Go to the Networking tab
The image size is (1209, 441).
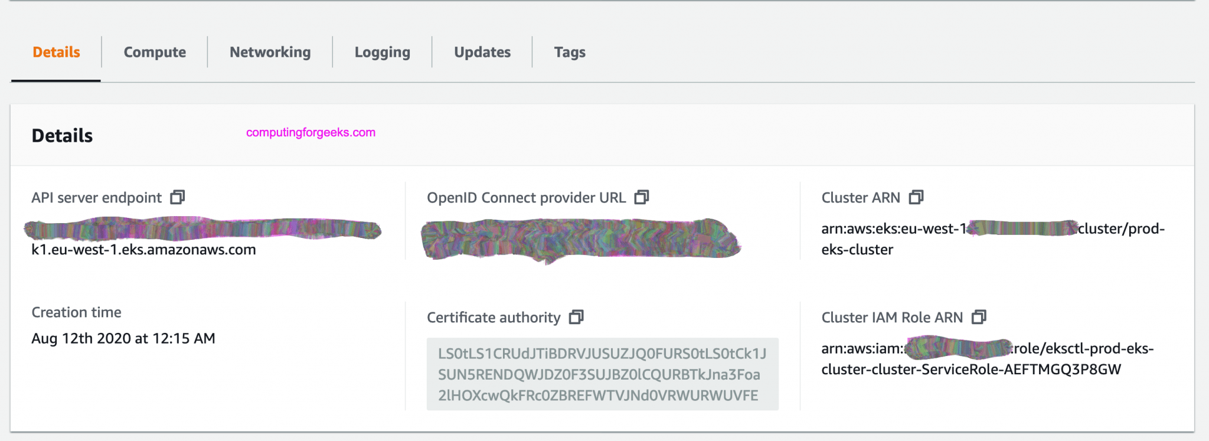[x=270, y=52]
